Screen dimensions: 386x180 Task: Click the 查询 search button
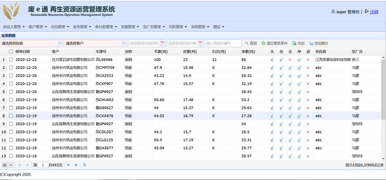pos(251,43)
